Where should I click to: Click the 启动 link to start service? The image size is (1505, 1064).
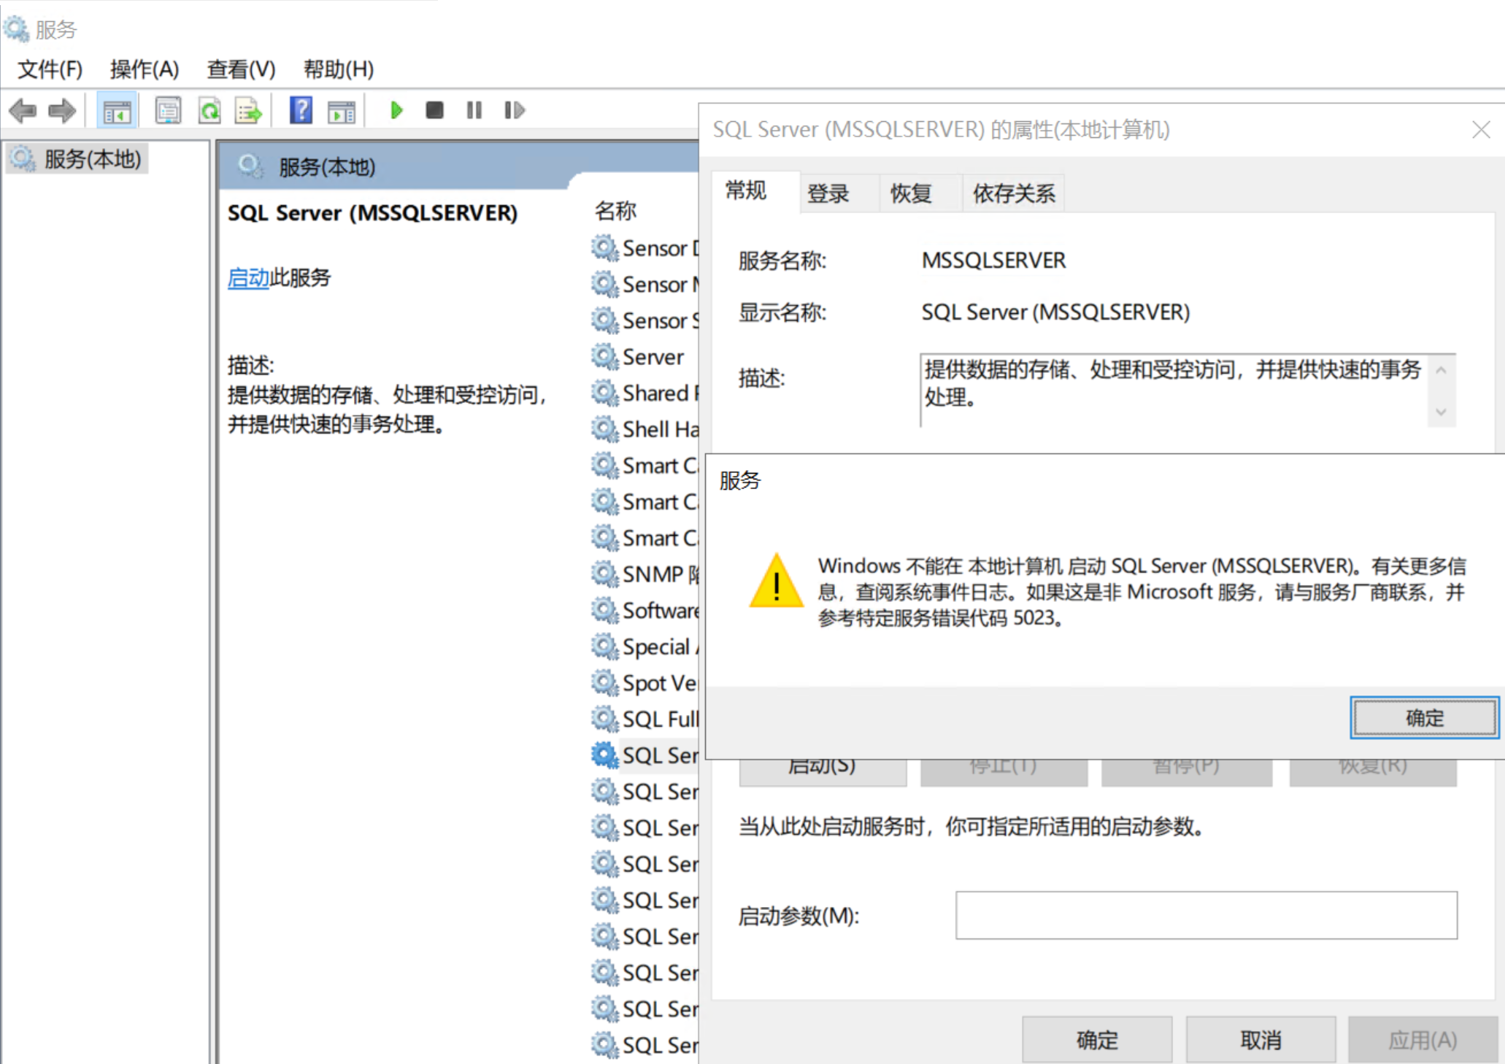[248, 278]
